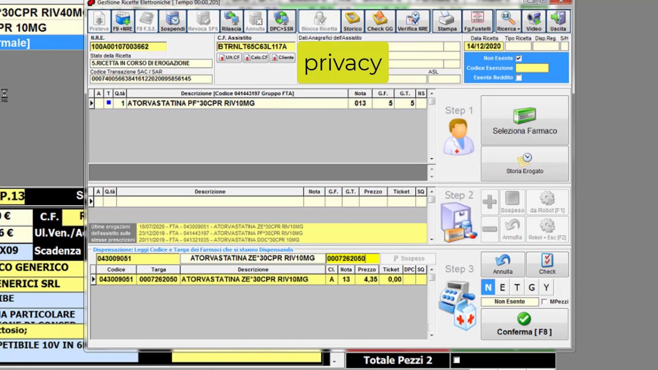
Task: Click scroll-up arrow of prescription list
Action: pyautogui.click(x=432, y=94)
